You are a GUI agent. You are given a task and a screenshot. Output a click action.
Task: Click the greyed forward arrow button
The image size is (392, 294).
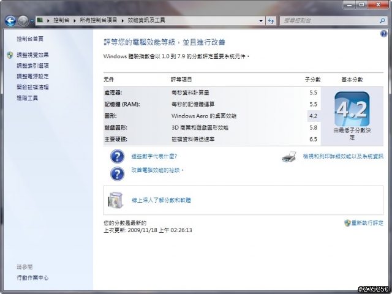pyautogui.click(x=23, y=21)
